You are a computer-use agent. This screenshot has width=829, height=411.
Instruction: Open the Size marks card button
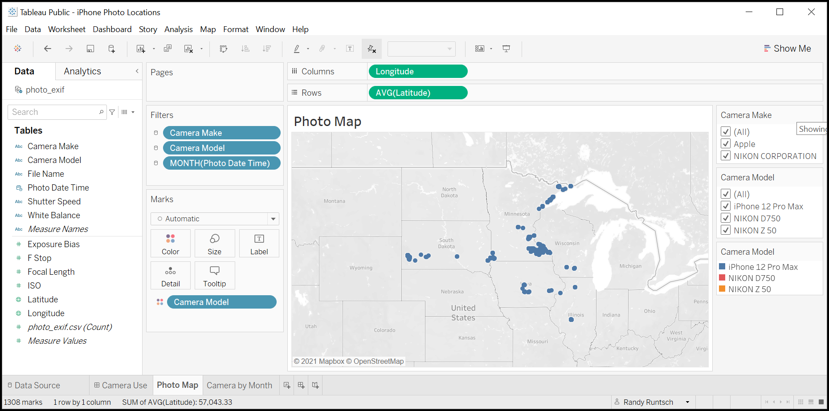214,244
